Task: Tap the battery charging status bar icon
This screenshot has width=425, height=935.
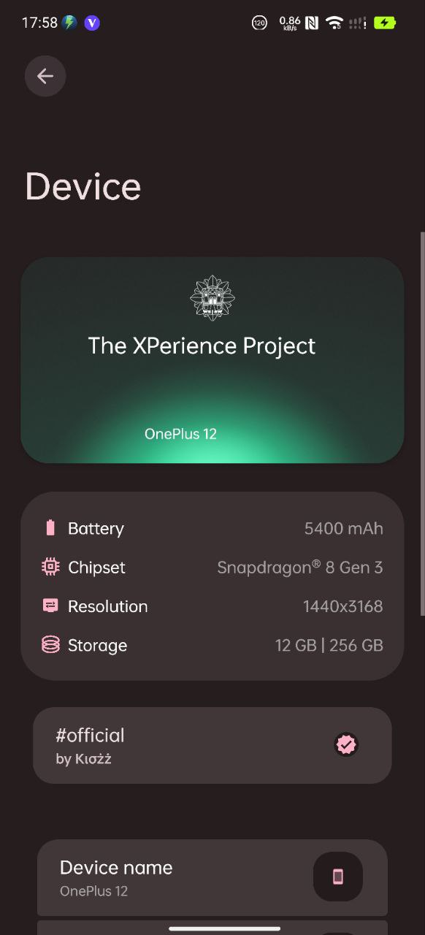Action: tap(385, 23)
